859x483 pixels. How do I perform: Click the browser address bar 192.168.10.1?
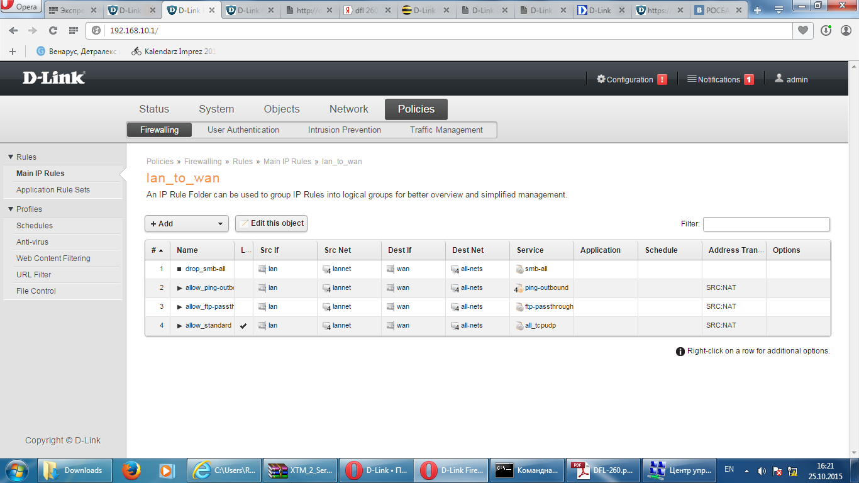click(440, 30)
